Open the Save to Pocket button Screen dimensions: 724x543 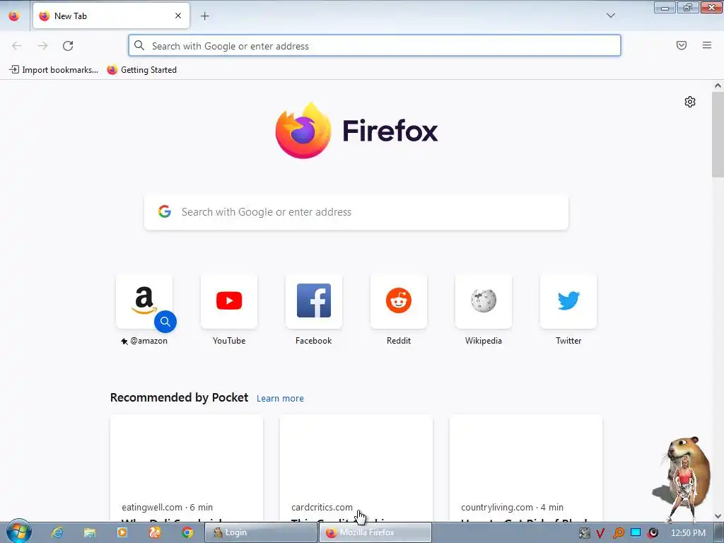tap(681, 45)
